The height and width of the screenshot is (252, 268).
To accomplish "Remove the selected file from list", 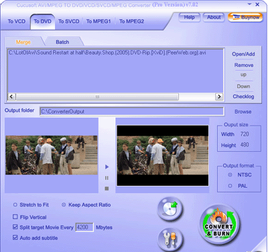I will pos(244,65).
